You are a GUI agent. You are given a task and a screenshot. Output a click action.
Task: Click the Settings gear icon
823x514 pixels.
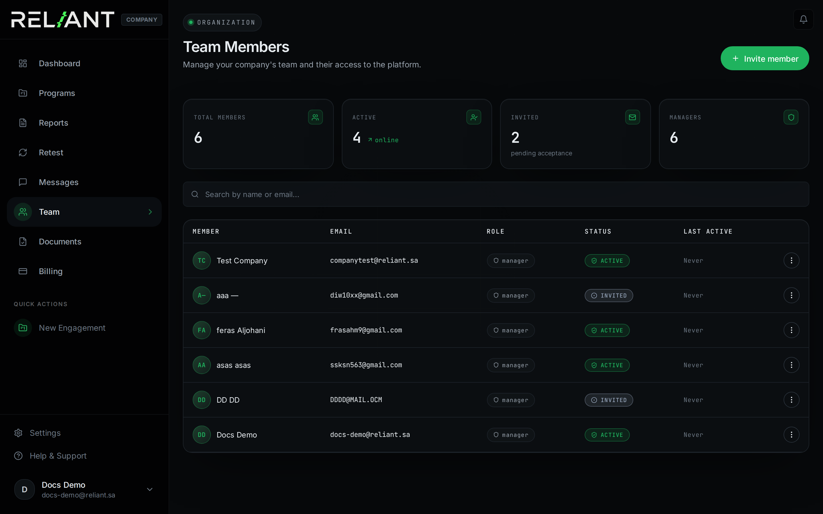18,433
